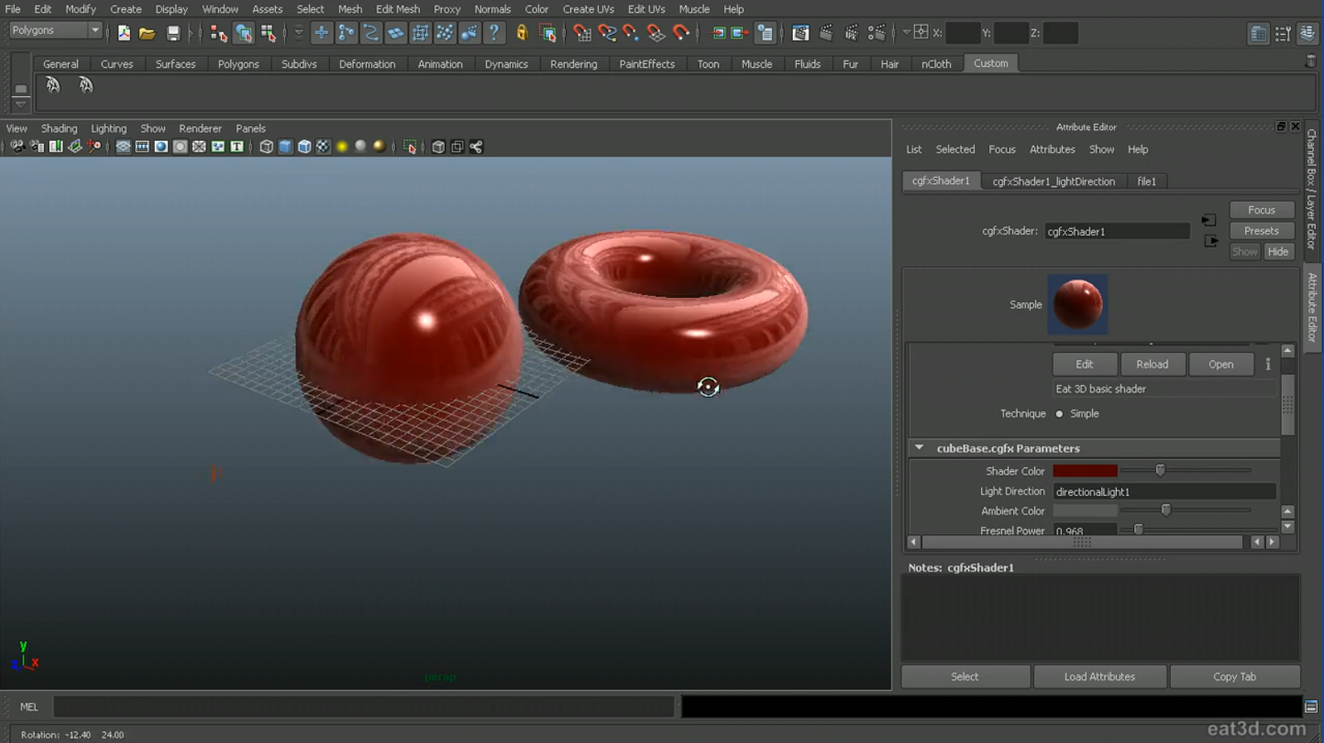Click the lock selection padlock icon
1324x743 pixels.
coord(521,33)
